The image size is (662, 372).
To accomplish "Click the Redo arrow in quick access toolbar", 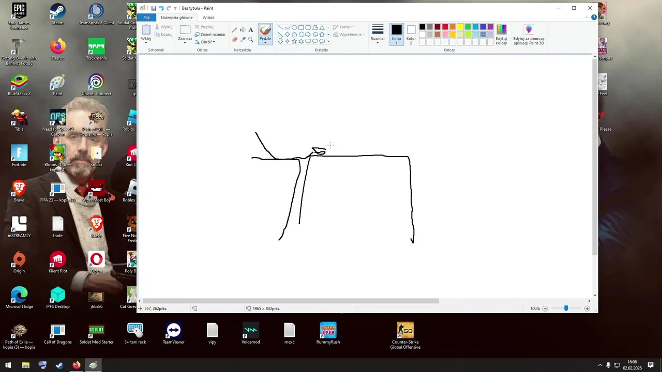I will (x=169, y=8).
